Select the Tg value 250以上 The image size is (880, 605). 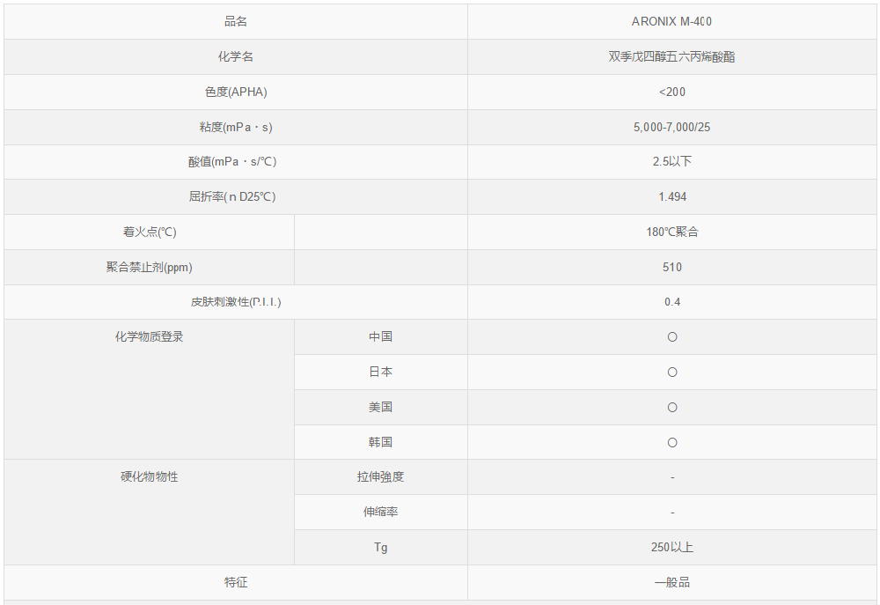[672, 547]
